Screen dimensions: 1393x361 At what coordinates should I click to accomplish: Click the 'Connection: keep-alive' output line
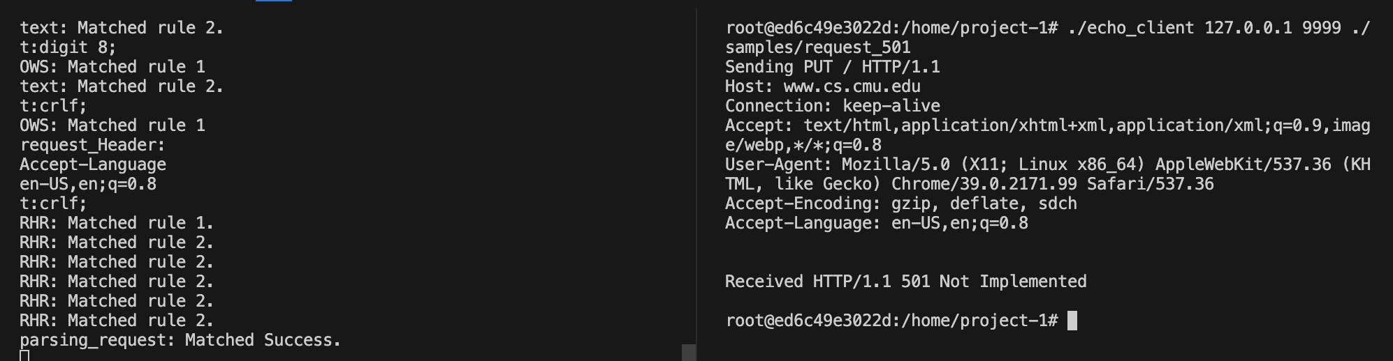click(x=832, y=106)
